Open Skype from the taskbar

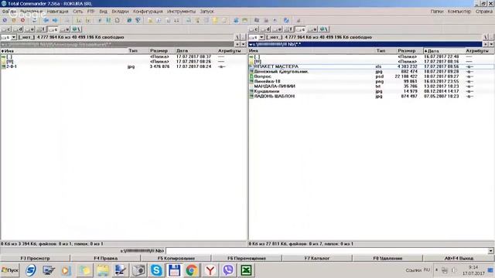156,270
